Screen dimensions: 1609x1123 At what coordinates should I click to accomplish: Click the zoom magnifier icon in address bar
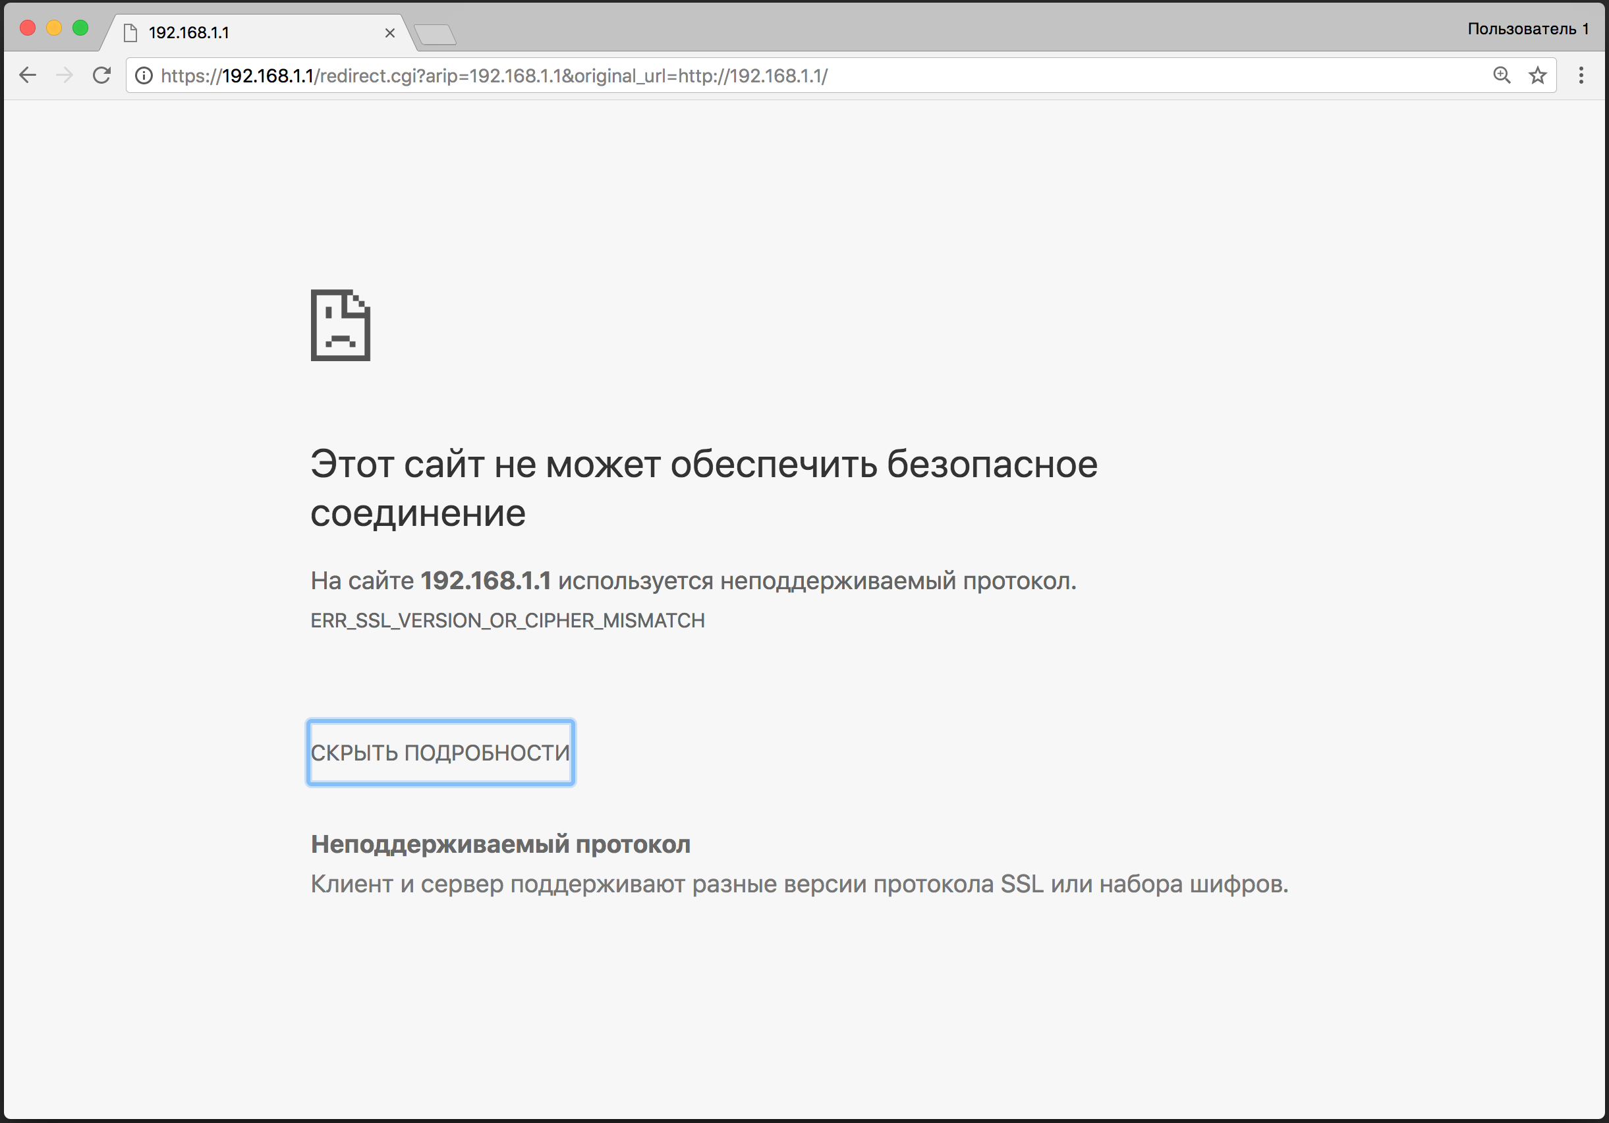click(x=1501, y=75)
